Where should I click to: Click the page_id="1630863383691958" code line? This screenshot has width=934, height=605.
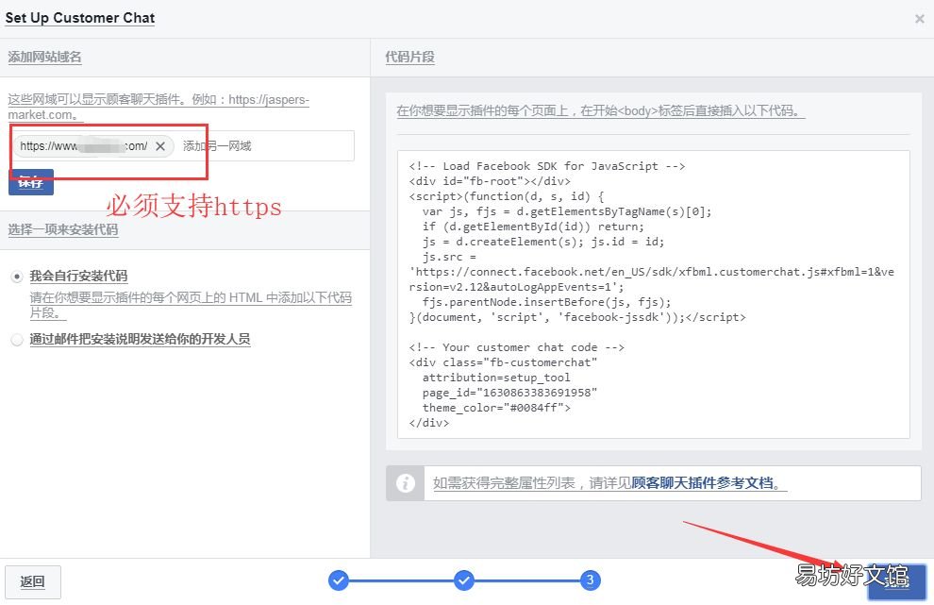509,393
